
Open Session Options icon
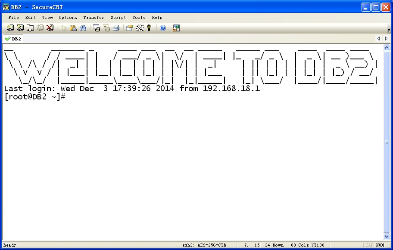(x=129, y=28)
